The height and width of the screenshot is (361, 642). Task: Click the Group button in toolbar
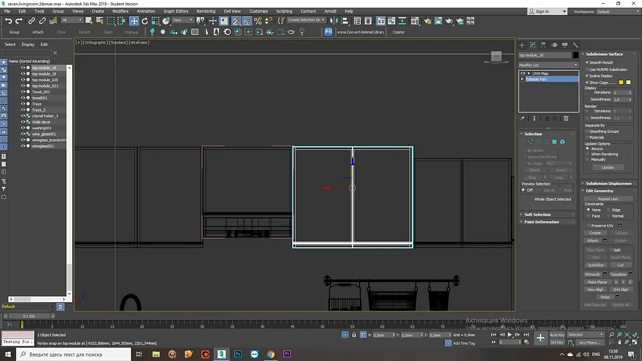(14, 32)
